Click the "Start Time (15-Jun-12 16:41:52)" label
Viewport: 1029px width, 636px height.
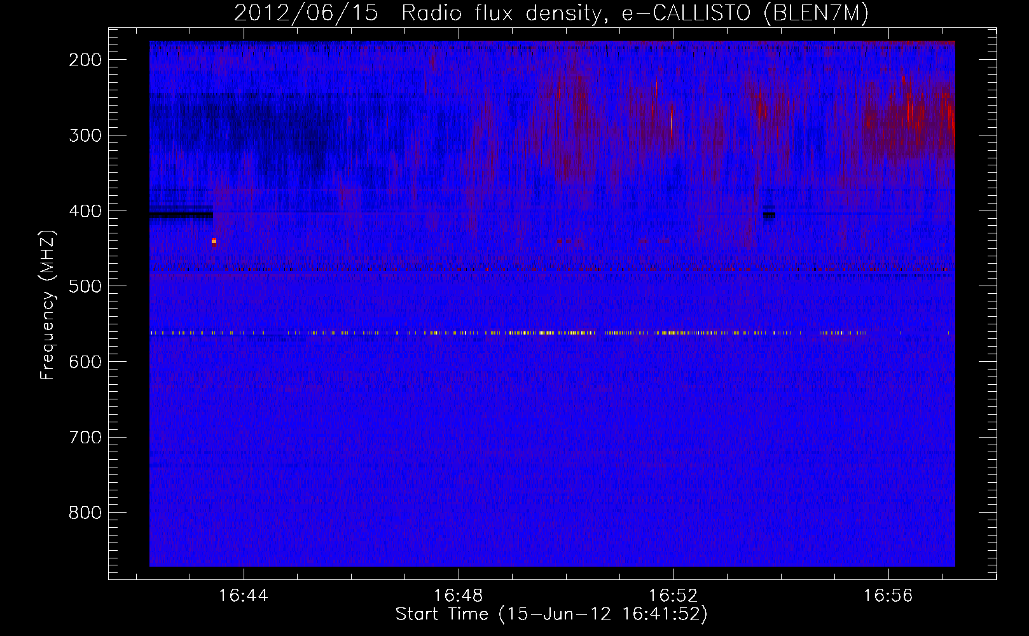[x=551, y=614]
